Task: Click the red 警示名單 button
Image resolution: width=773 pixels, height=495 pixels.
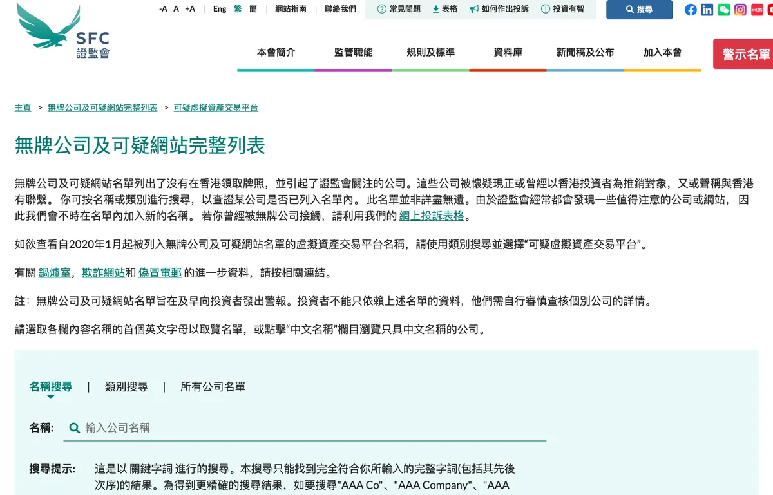Action: pos(743,54)
